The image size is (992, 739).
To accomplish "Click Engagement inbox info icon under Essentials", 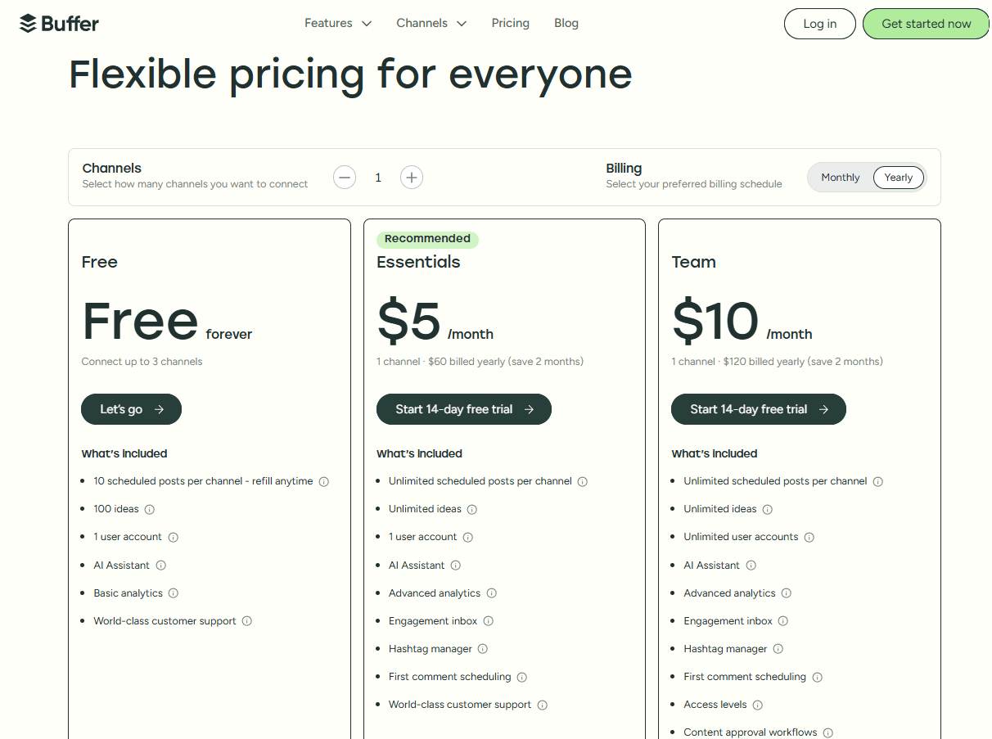I will tap(489, 621).
